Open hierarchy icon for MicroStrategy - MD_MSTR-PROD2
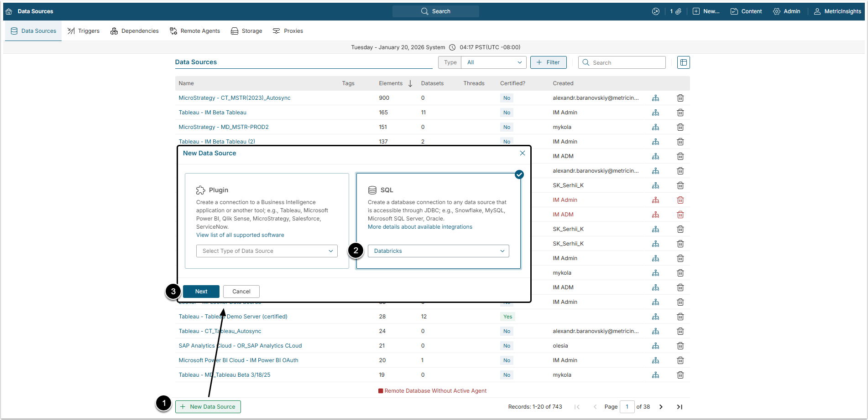The height and width of the screenshot is (420, 868). coord(655,127)
